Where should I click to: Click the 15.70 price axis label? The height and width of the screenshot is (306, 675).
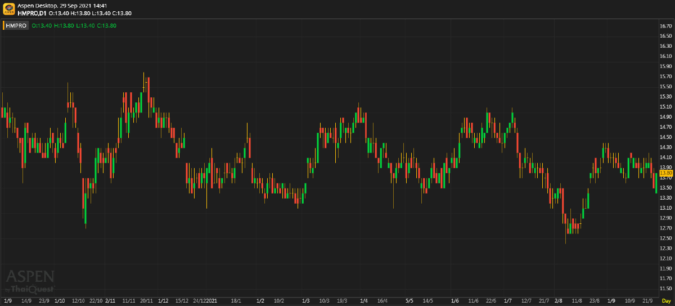click(x=666, y=76)
